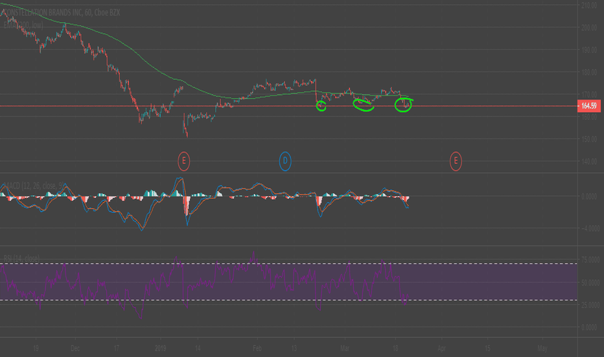The image size is (604, 357).
Task: Click the 140.00 price axis label
Action: [x=589, y=162]
